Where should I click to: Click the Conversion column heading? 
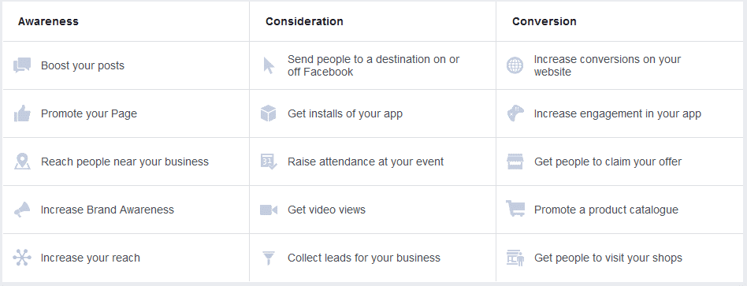[544, 21]
